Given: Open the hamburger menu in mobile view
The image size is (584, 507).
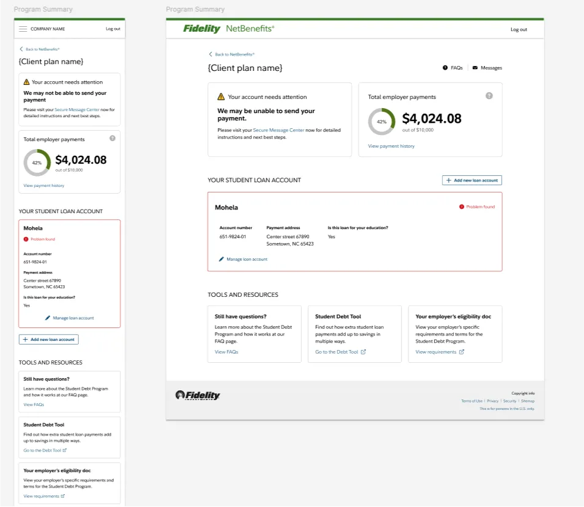Looking at the screenshot, I should point(23,29).
